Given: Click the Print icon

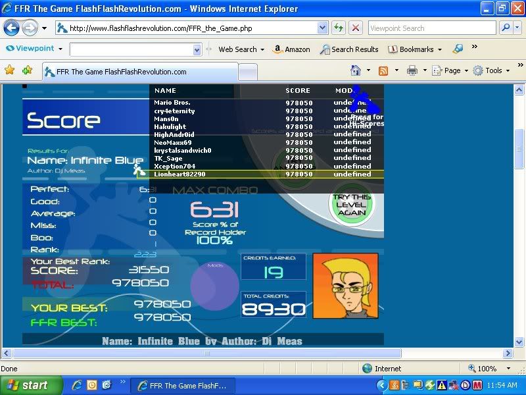Looking at the screenshot, I should [412, 70].
